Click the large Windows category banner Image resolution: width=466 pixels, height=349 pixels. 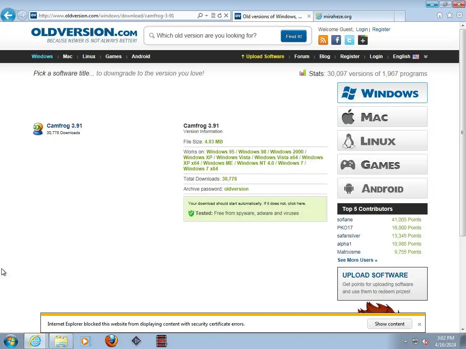click(x=382, y=93)
